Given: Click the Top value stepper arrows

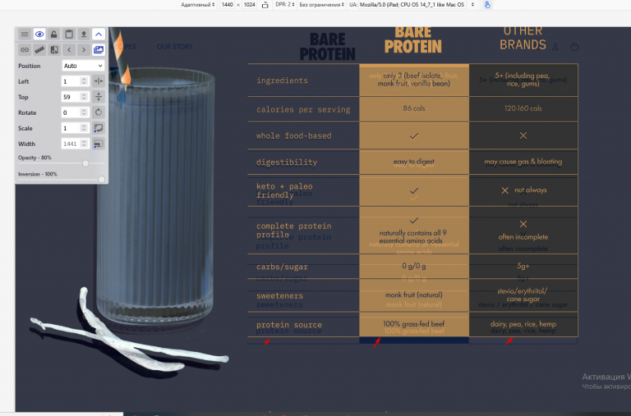Looking at the screenshot, I should [84, 97].
